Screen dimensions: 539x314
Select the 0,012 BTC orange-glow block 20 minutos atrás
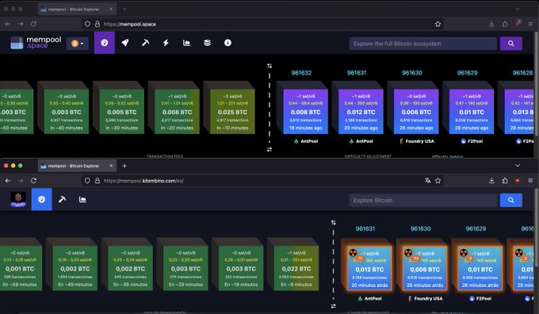(x=369, y=268)
